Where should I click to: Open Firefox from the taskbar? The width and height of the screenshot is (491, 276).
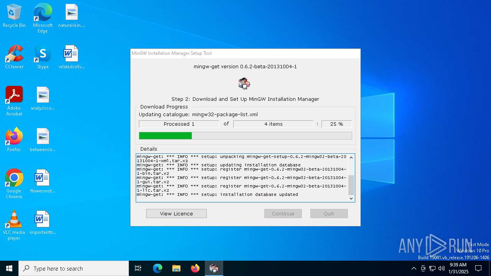(x=195, y=268)
